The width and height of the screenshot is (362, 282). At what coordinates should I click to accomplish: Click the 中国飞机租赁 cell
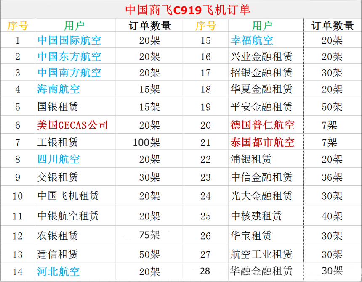pyautogui.click(x=75, y=196)
